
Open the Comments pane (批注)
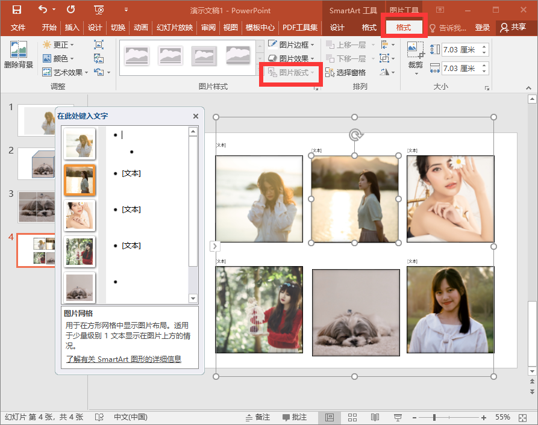tap(295, 417)
